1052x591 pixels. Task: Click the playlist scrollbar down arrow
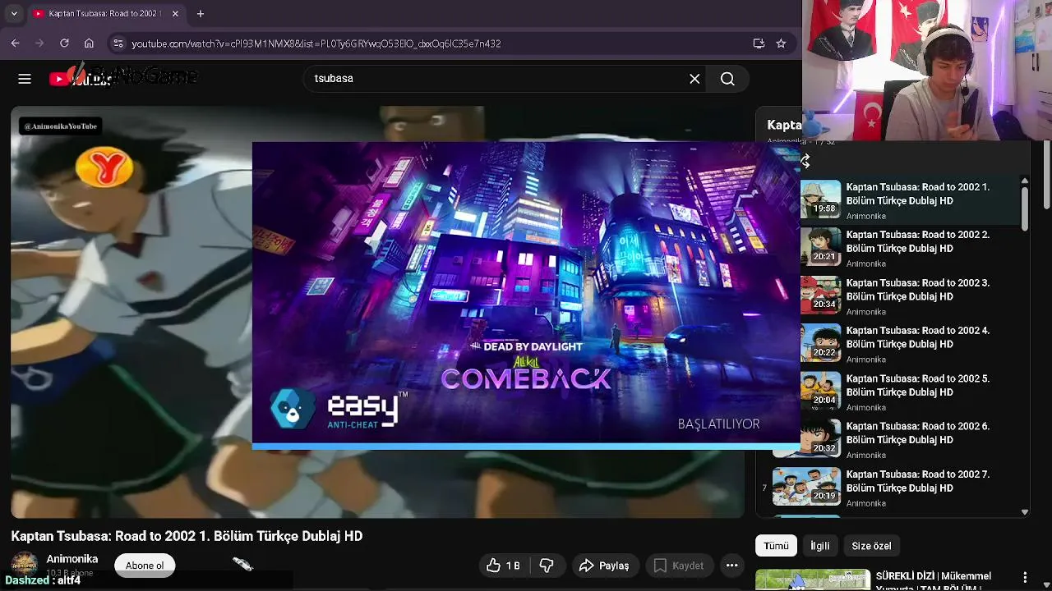click(x=1024, y=511)
